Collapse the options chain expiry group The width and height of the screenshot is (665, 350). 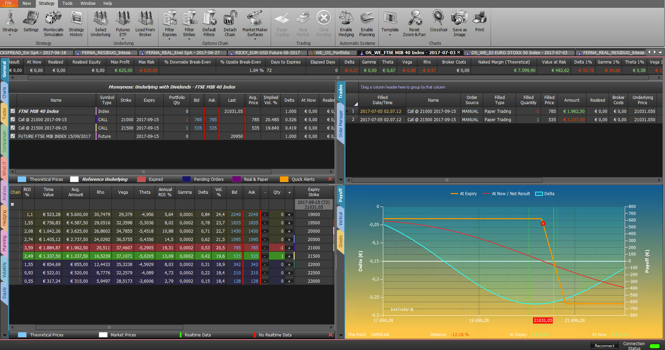(x=13, y=204)
